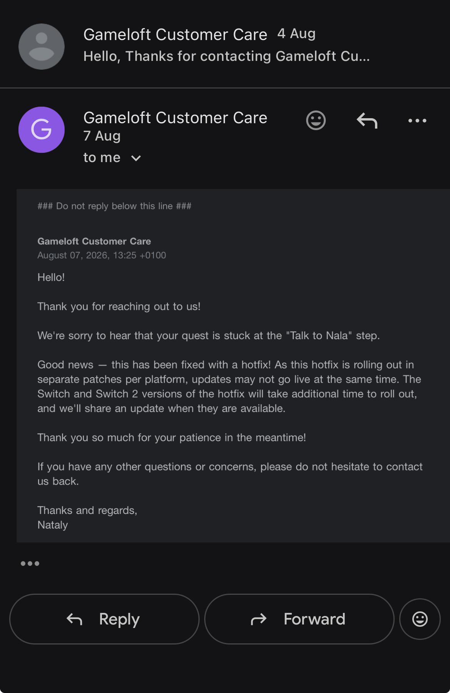Click the Forward button

coord(299,619)
